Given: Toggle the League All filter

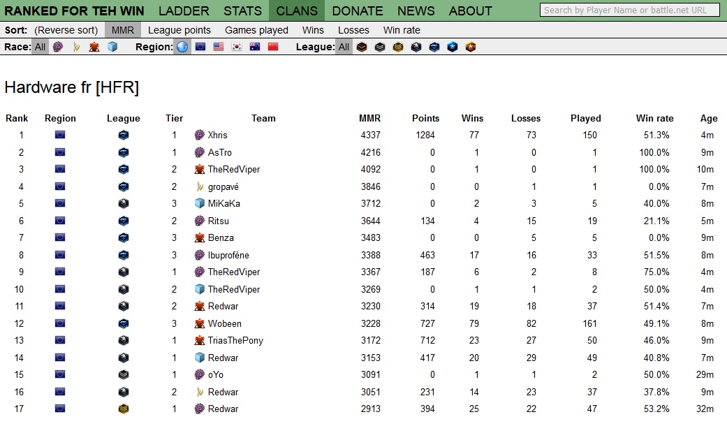Looking at the screenshot, I should [344, 47].
